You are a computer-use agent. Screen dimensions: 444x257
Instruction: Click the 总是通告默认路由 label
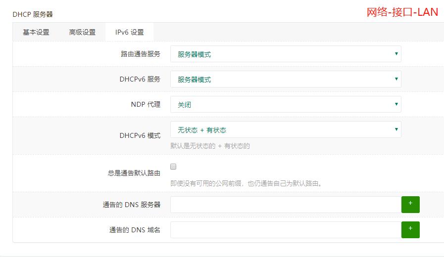tap(134, 173)
